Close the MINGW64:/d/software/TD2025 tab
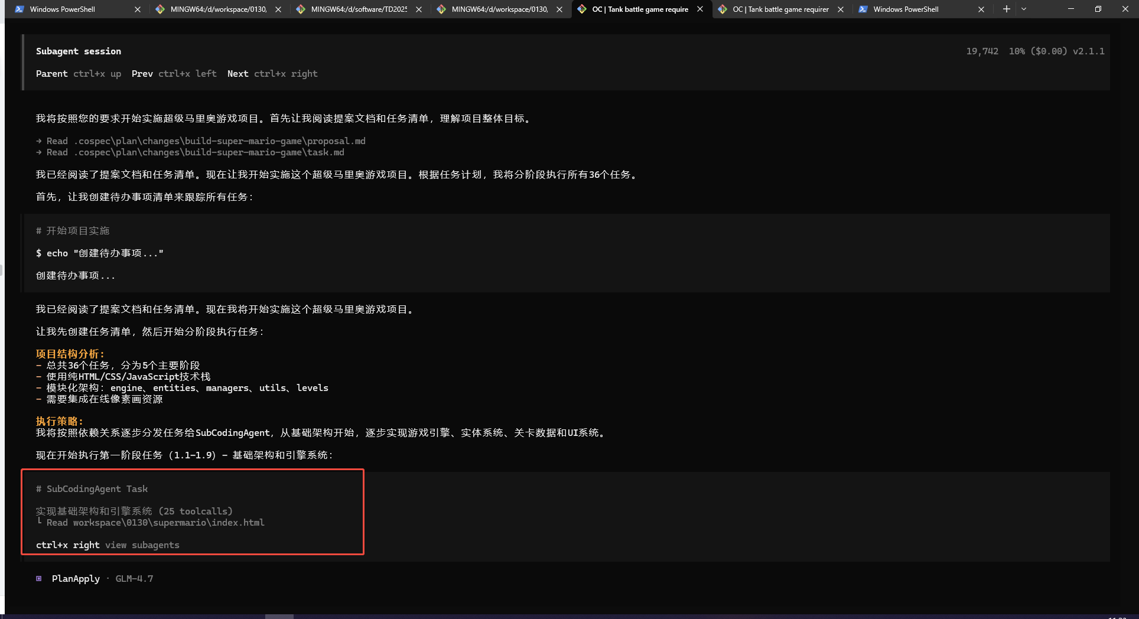Viewport: 1139px width, 619px height. pyautogui.click(x=419, y=9)
